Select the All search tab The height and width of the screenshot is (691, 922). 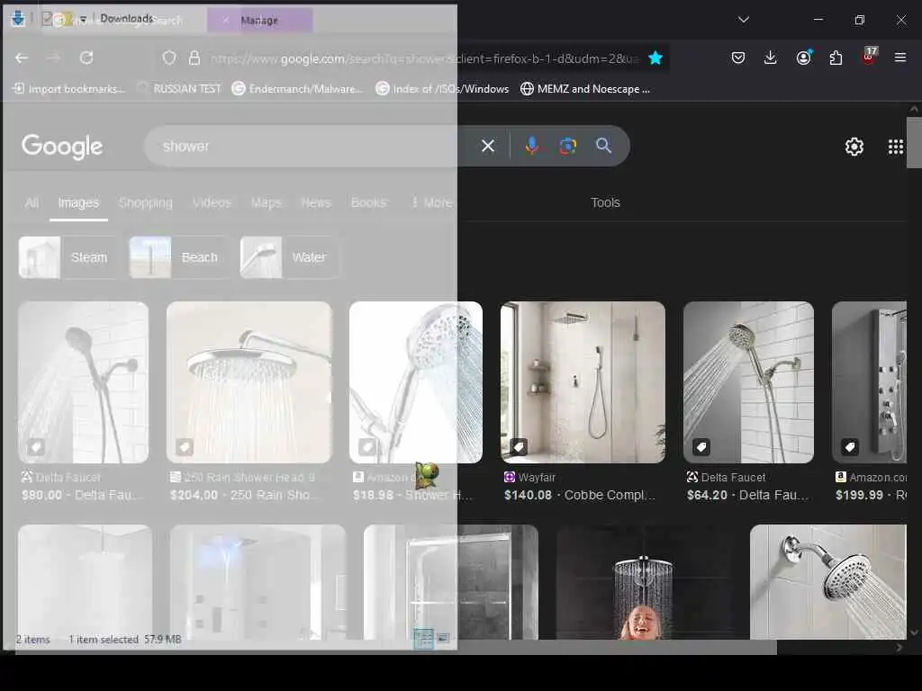click(32, 202)
